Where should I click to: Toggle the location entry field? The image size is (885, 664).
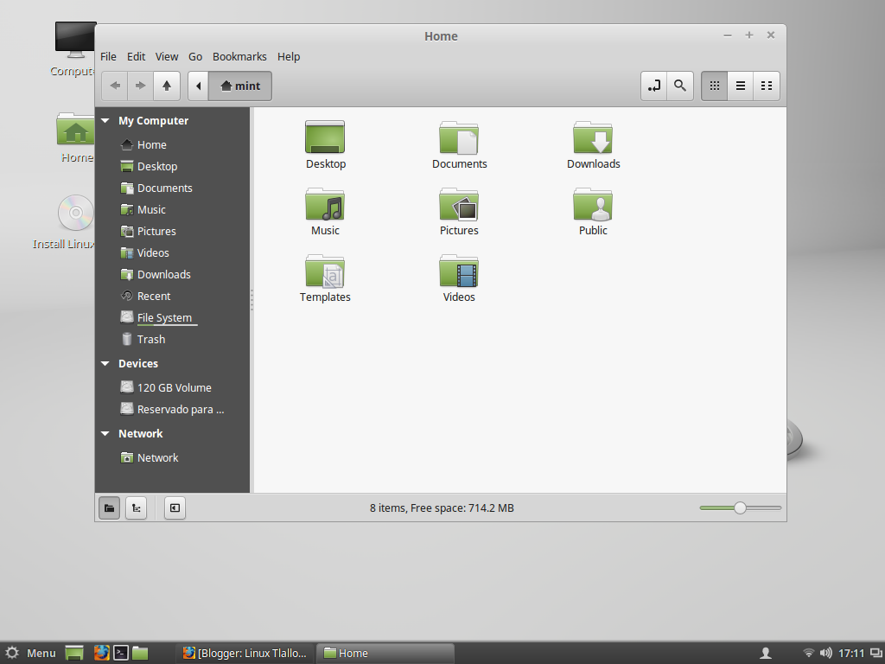click(653, 86)
